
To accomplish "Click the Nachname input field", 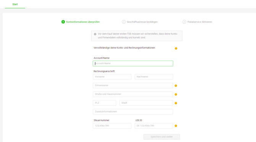I will click(x=154, y=77).
